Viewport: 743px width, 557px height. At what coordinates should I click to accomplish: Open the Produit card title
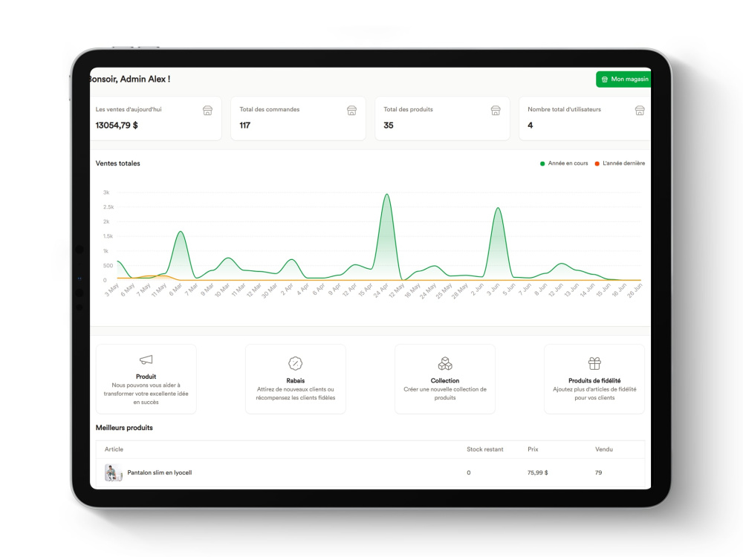[146, 377]
